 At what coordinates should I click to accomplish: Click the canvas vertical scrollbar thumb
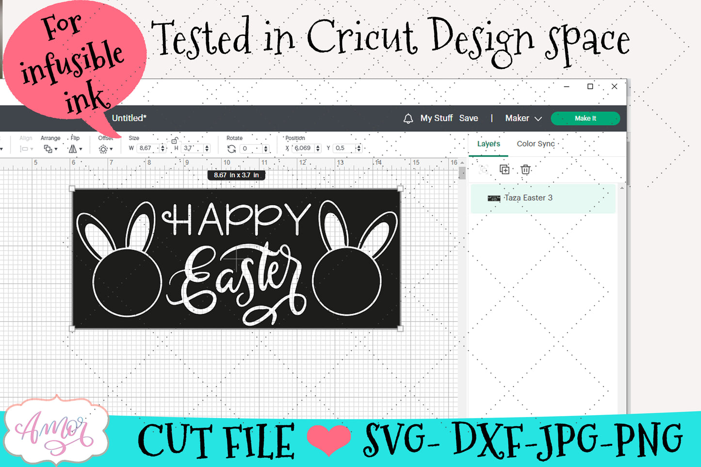[462, 173]
